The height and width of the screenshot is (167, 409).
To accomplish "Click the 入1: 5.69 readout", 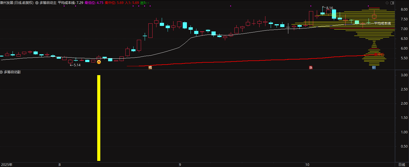I will coord(132,3).
